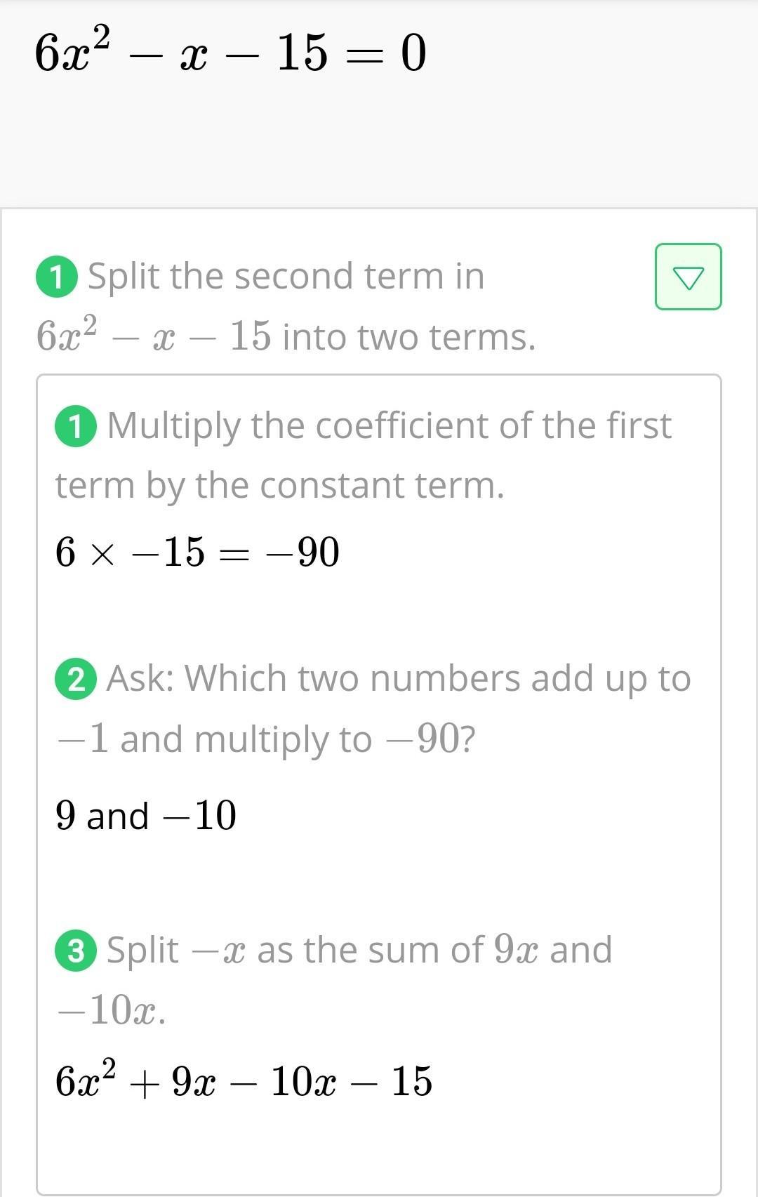Tap 'Multiply the coefficient of the first' instruction

(x=389, y=425)
